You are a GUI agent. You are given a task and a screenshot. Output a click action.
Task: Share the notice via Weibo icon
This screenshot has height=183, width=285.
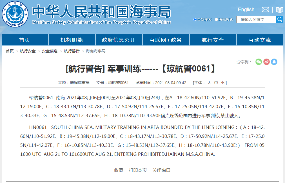pos(266,62)
